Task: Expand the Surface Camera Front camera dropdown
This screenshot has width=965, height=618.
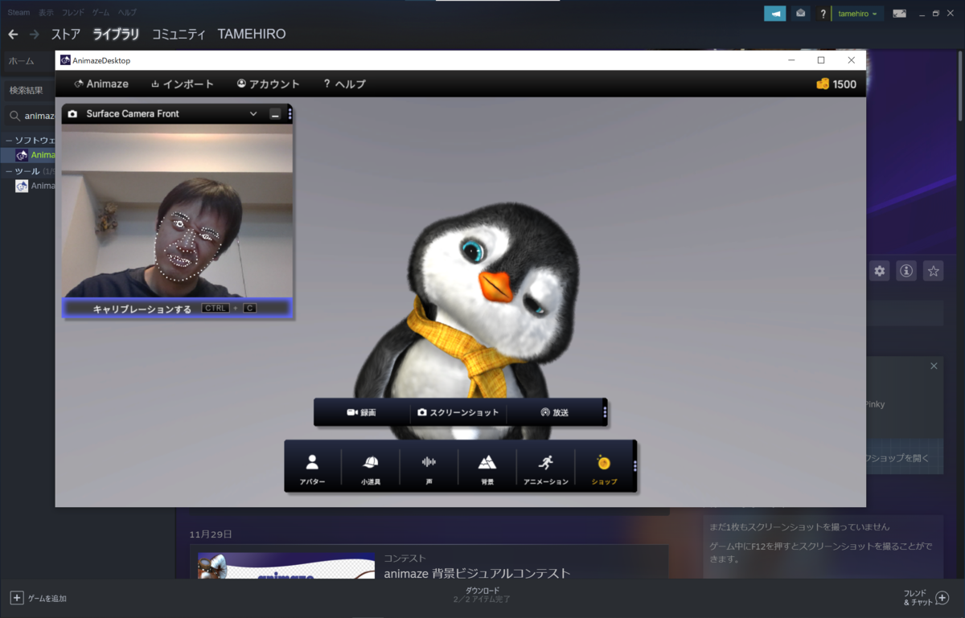Action: pyautogui.click(x=253, y=114)
